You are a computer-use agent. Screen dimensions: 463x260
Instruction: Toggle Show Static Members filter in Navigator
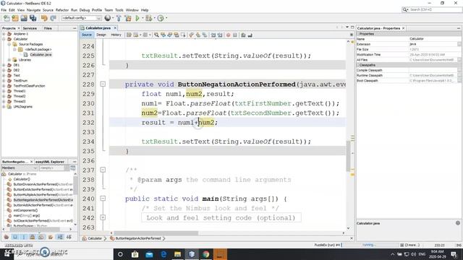click(24, 237)
